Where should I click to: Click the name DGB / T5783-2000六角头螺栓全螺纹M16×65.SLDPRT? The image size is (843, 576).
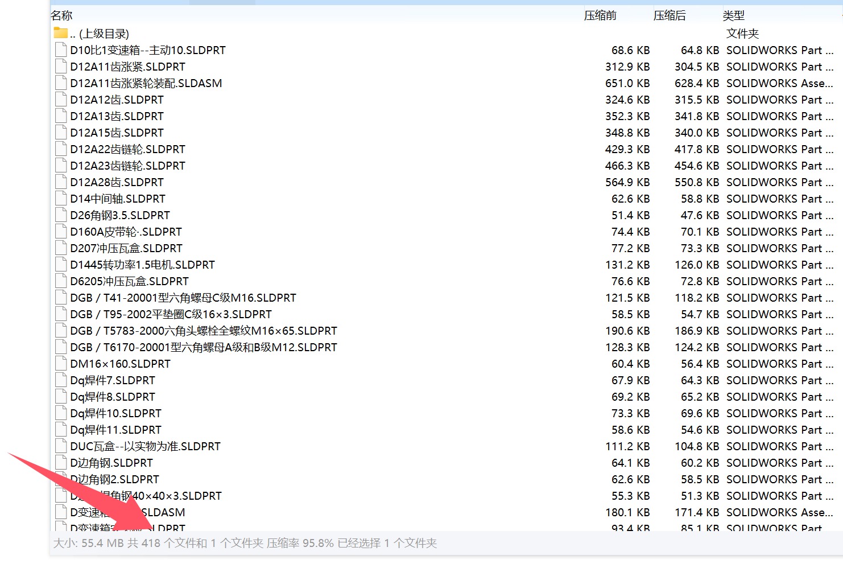click(204, 331)
